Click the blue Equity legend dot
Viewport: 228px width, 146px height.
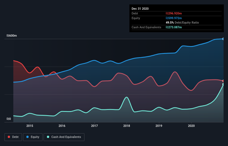point(27,137)
